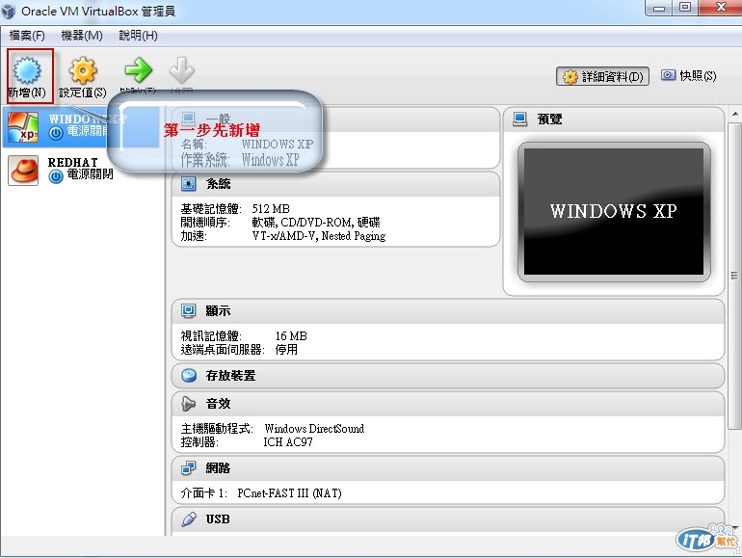Open Settings (設定值) gear icon

(83, 70)
